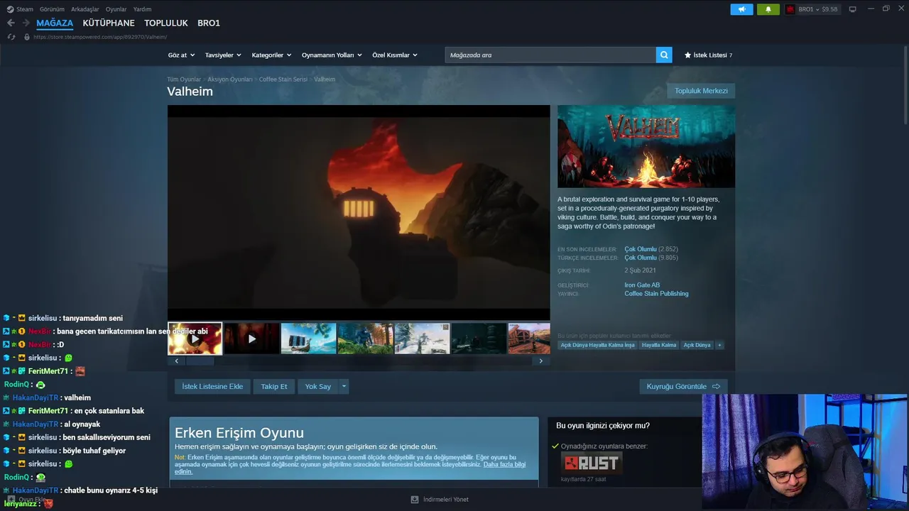This screenshot has height=511, width=909.
Task: Select the Hayatta Kalma tag
Action: click(659, 345)
